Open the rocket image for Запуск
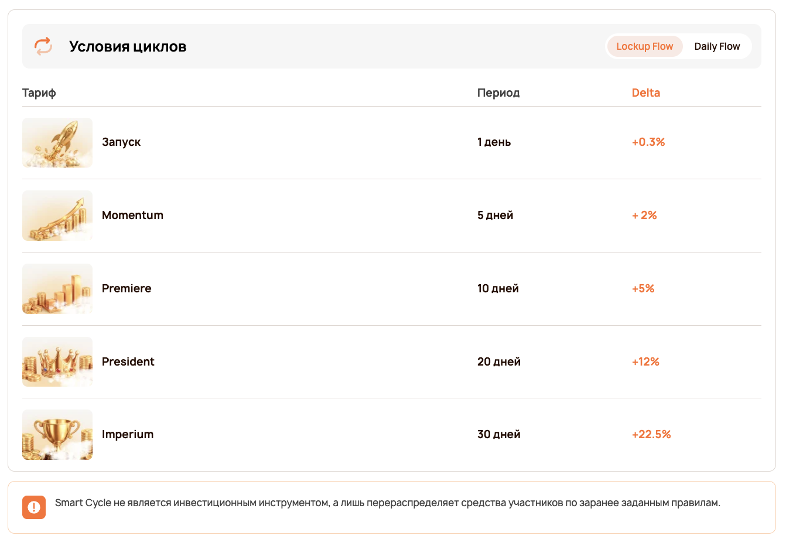The width and height of the screenshot is (786, 546). 57,142
